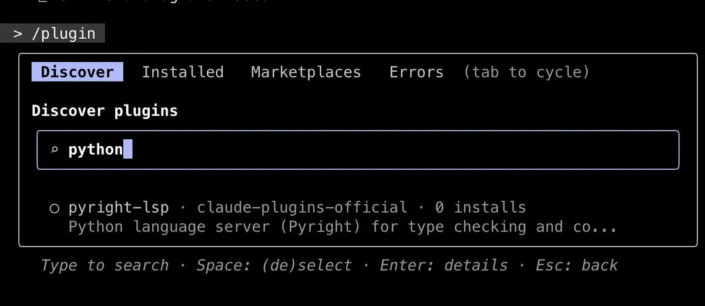Click the 'Discover plugins' heading
705x306 pixels.
(105, 110)
